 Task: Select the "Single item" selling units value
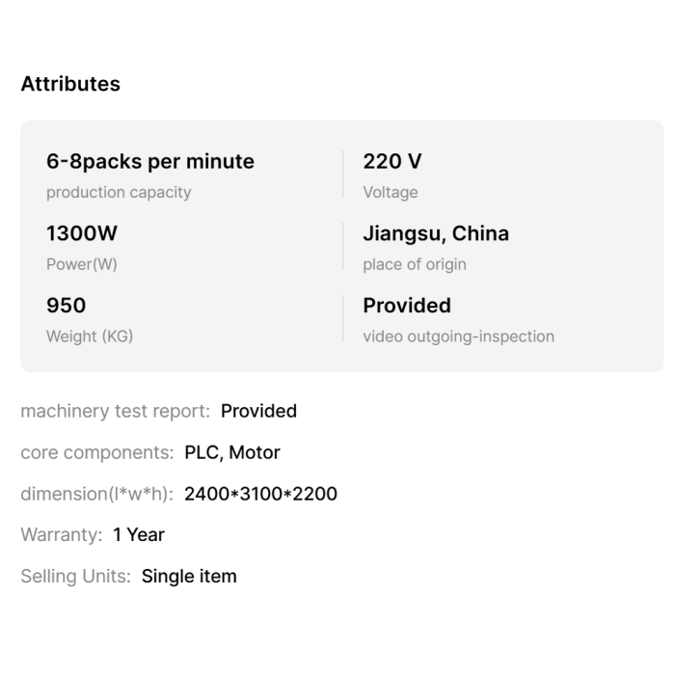[189, 577]
